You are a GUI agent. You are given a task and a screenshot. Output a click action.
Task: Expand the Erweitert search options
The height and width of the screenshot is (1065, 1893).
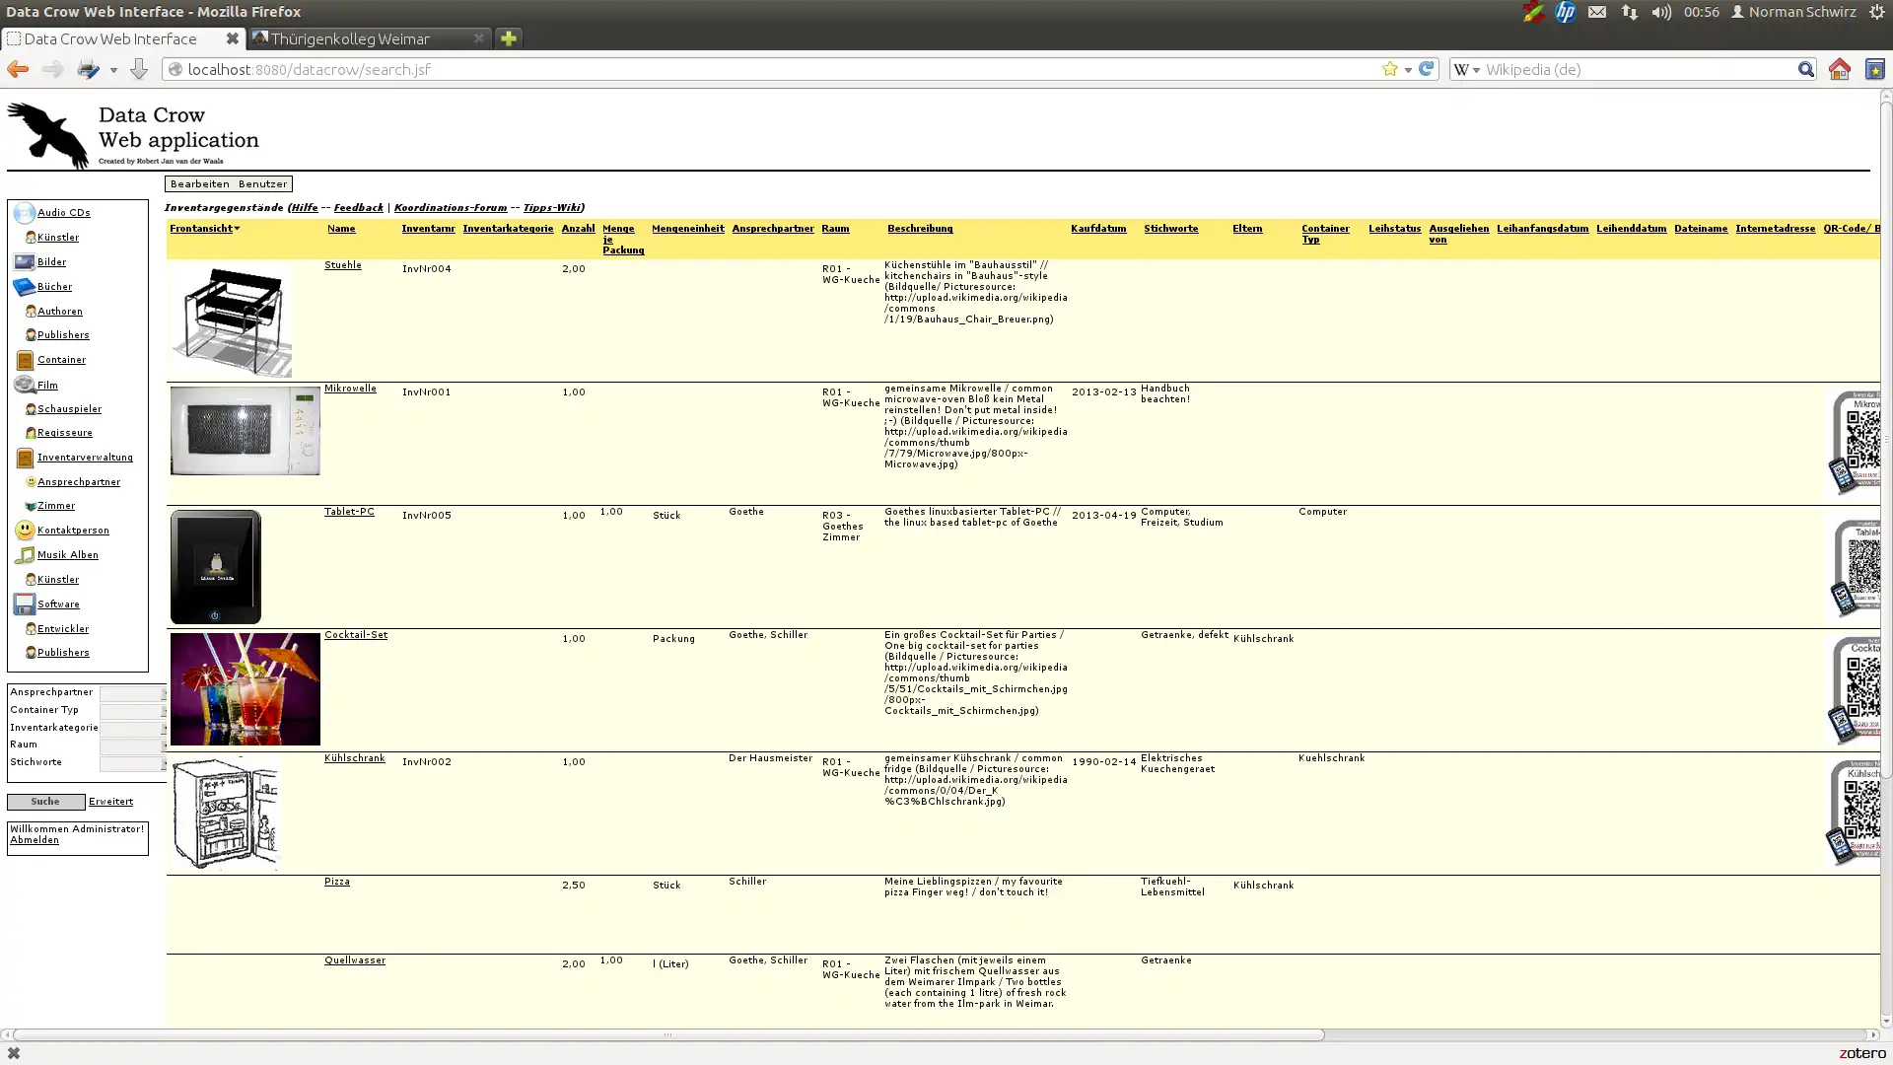coord(110,800)
